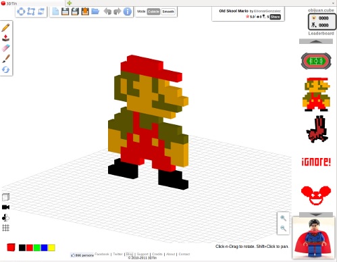This screenshot has width=337, height=262.
Task: Expand gallery list downward with bottom arrow
Action: point(316,215)
